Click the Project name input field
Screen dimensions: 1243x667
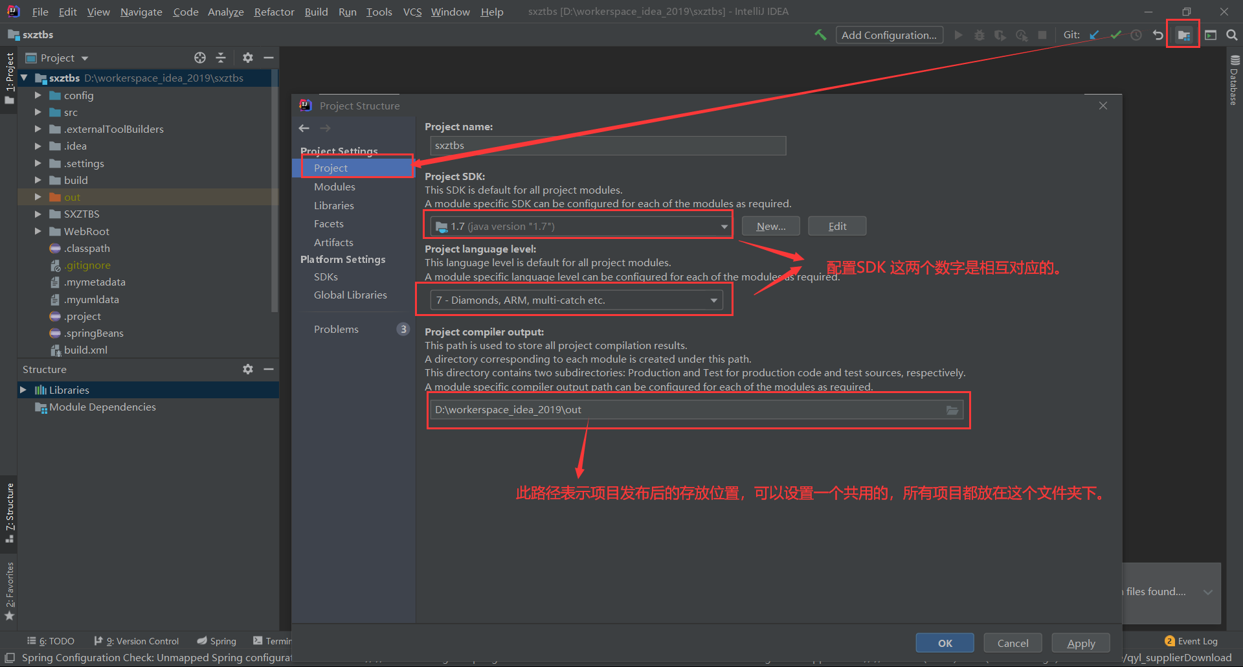pos(608,146)
